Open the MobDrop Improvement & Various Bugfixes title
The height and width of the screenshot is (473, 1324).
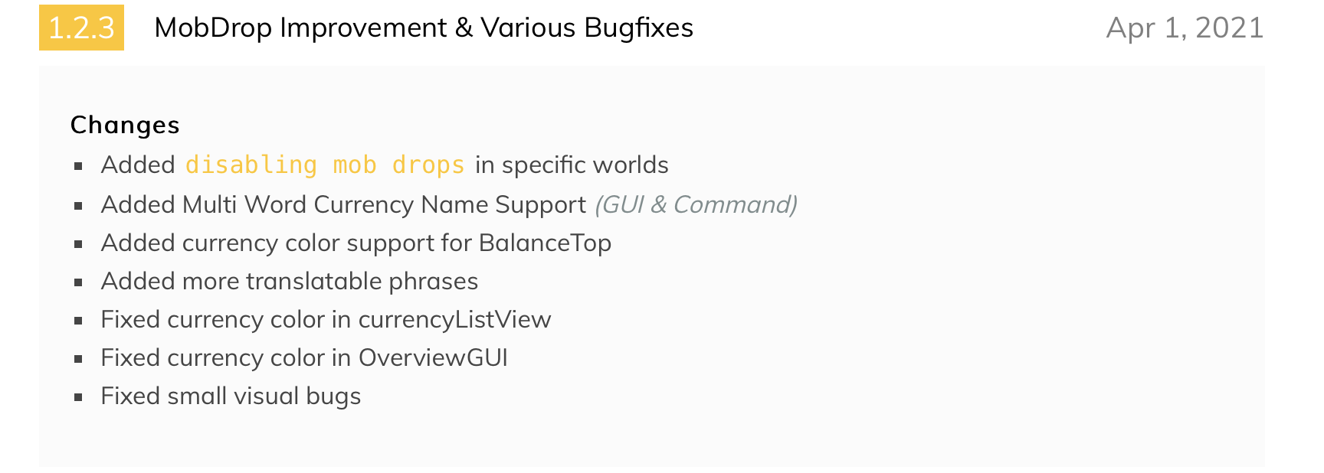(x=424, y=28)
